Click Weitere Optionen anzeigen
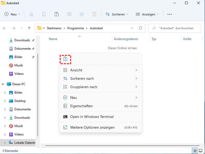This screenshot has height=154, width=205. pyautogui.click(x=92, y=127)
